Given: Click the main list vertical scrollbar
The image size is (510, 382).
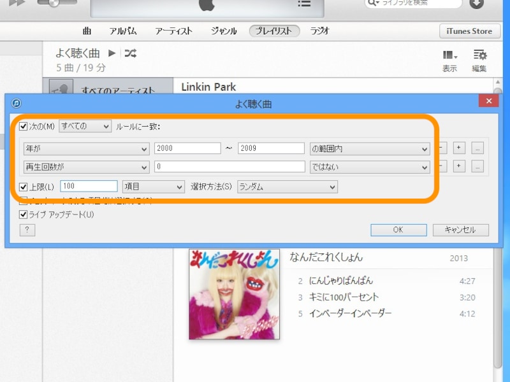Looking at the screenshot, I should click(x=498, y=309).
